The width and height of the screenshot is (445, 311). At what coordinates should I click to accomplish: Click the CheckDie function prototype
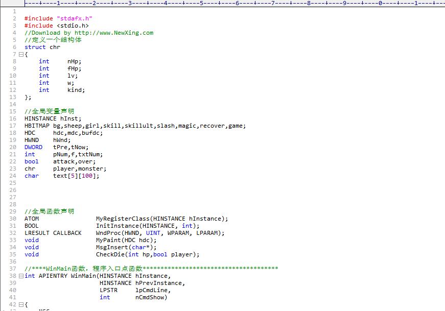pos(148,254)
